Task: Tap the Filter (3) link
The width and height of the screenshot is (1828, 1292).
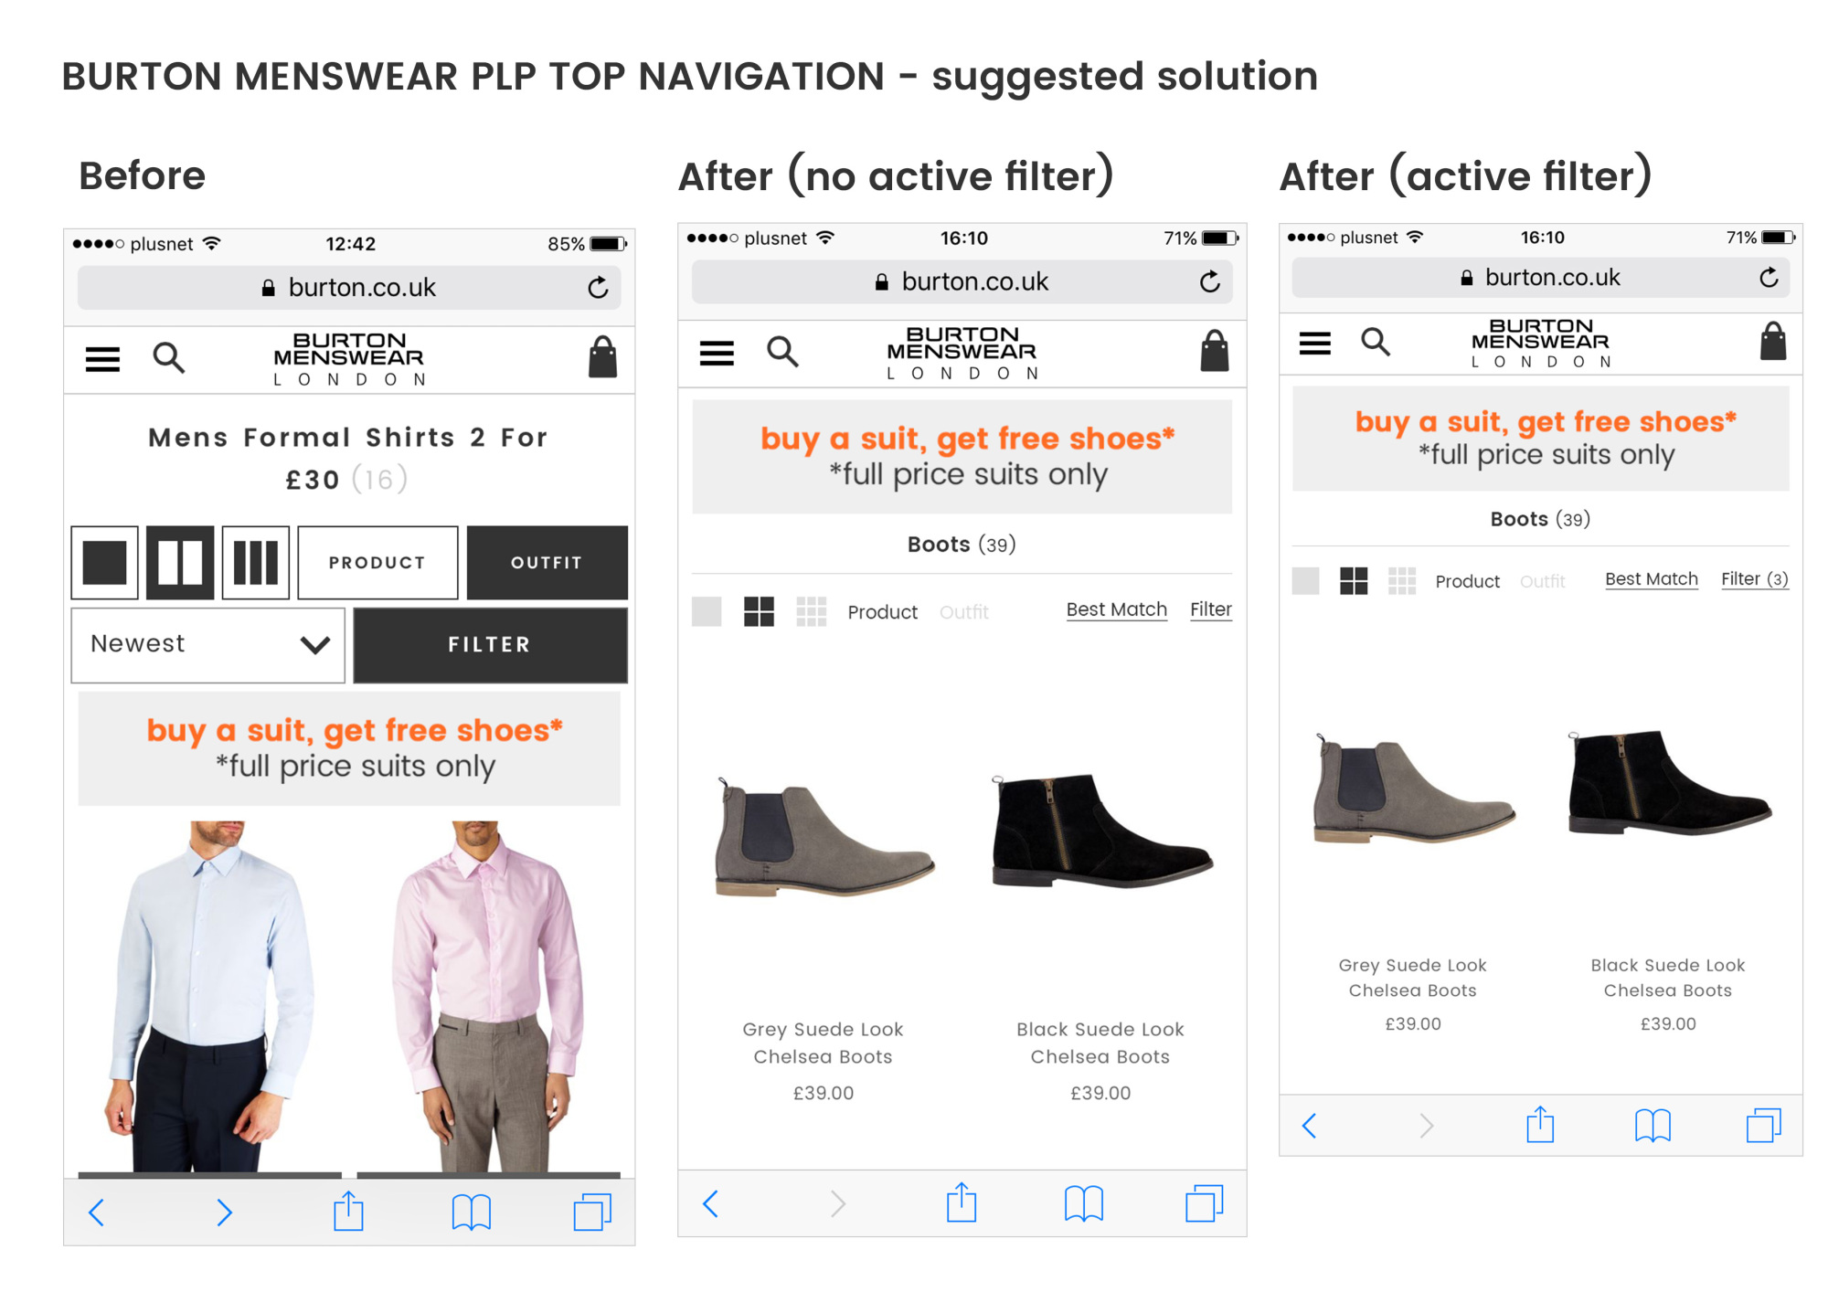Action: pyautogui.click(x=1755, y=579)
